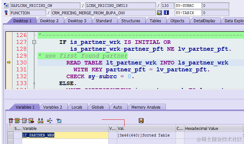
Task: Click the branching-arrows icon in the variables toolbar
Action: point(50,121)
